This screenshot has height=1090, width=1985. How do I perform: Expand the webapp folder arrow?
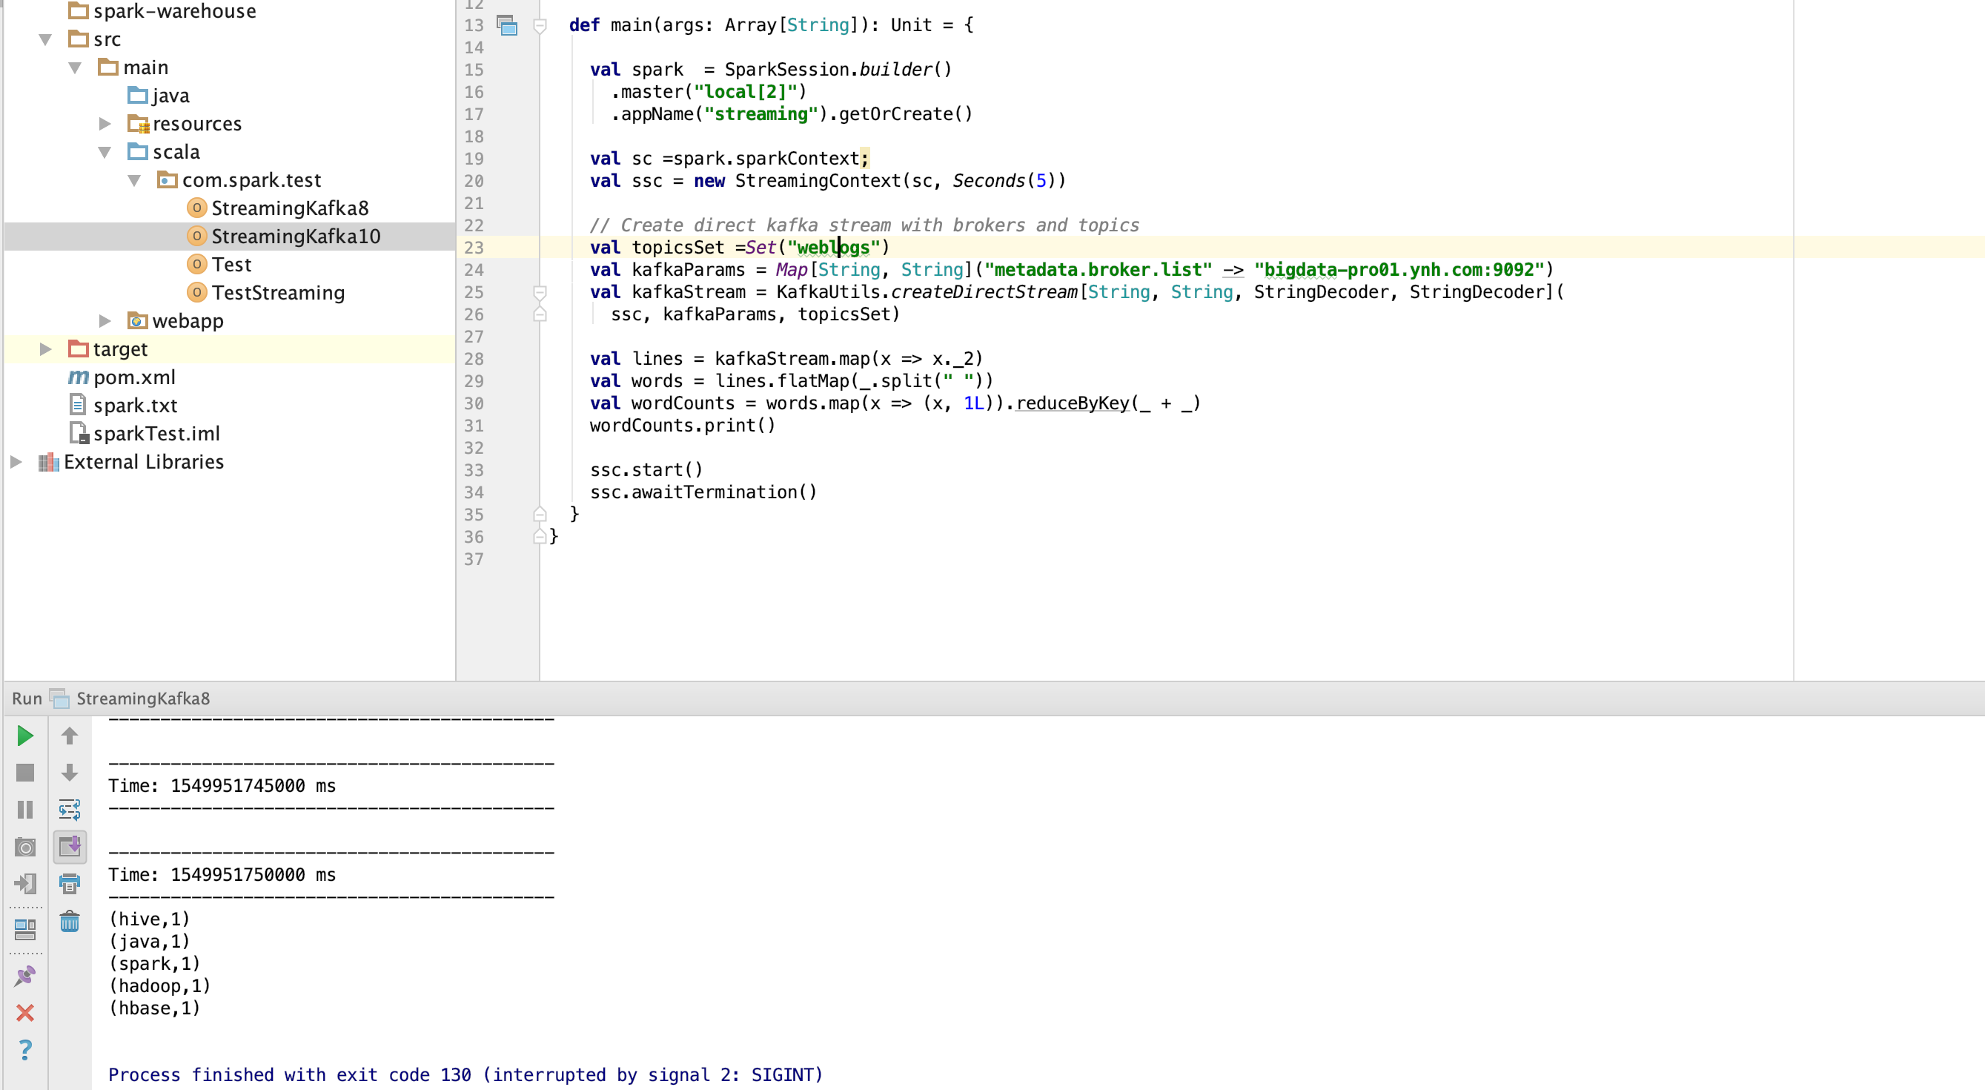[x=105, y=320]
